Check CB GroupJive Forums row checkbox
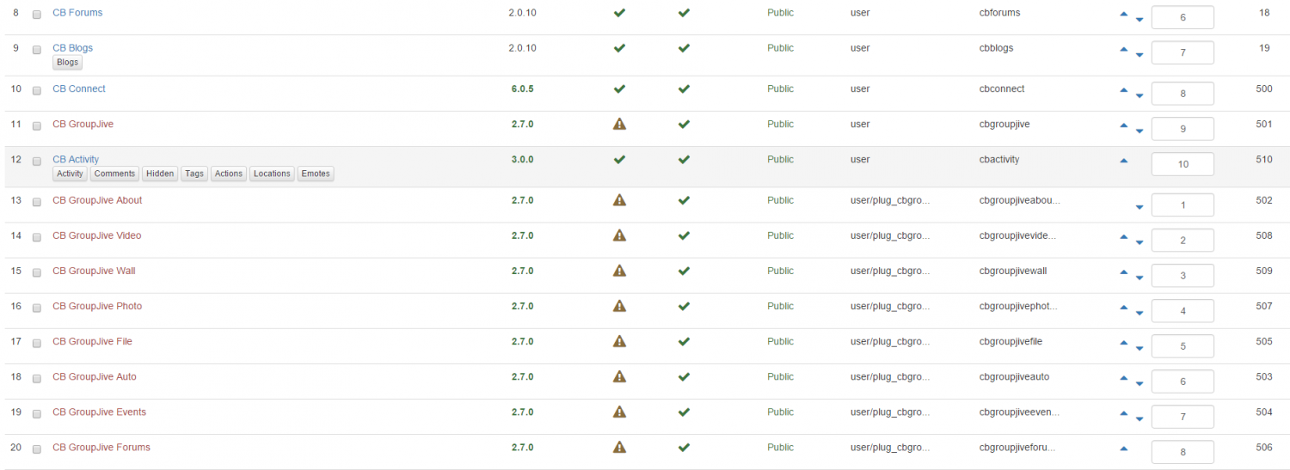The height and width of the screenshot is (470, 1290). 36,449
